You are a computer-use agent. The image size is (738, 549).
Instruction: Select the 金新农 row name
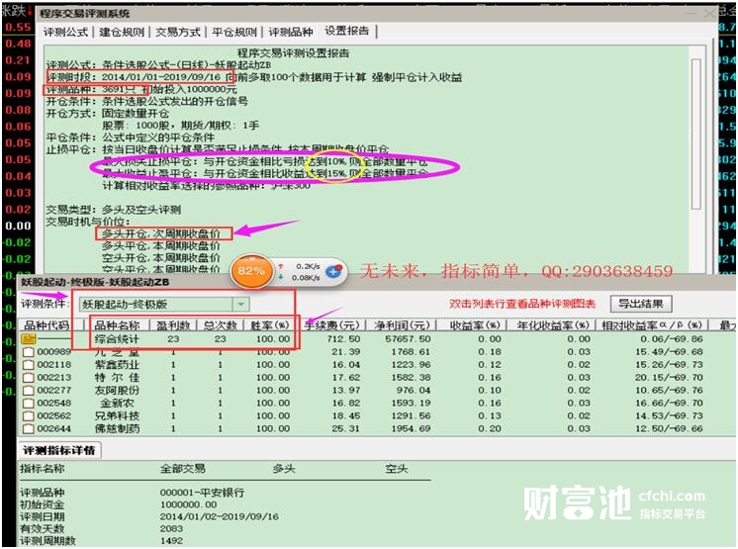pos(117,403)
